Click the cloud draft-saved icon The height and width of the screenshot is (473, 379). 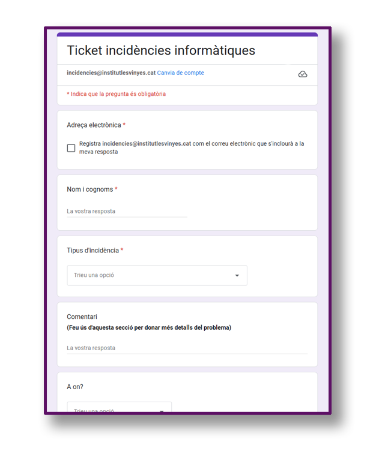click(x=303, y=74)
